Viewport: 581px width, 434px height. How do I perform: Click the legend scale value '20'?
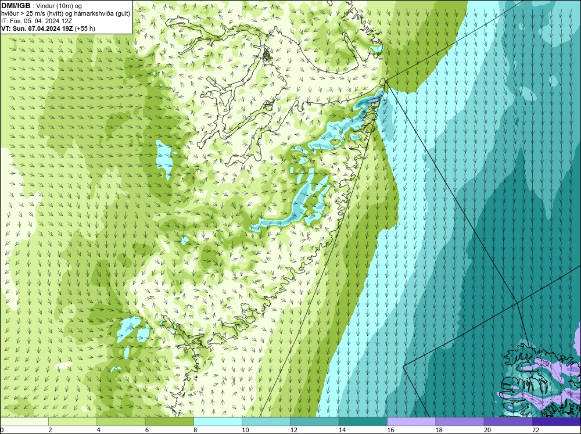click(x=487, y=430)
